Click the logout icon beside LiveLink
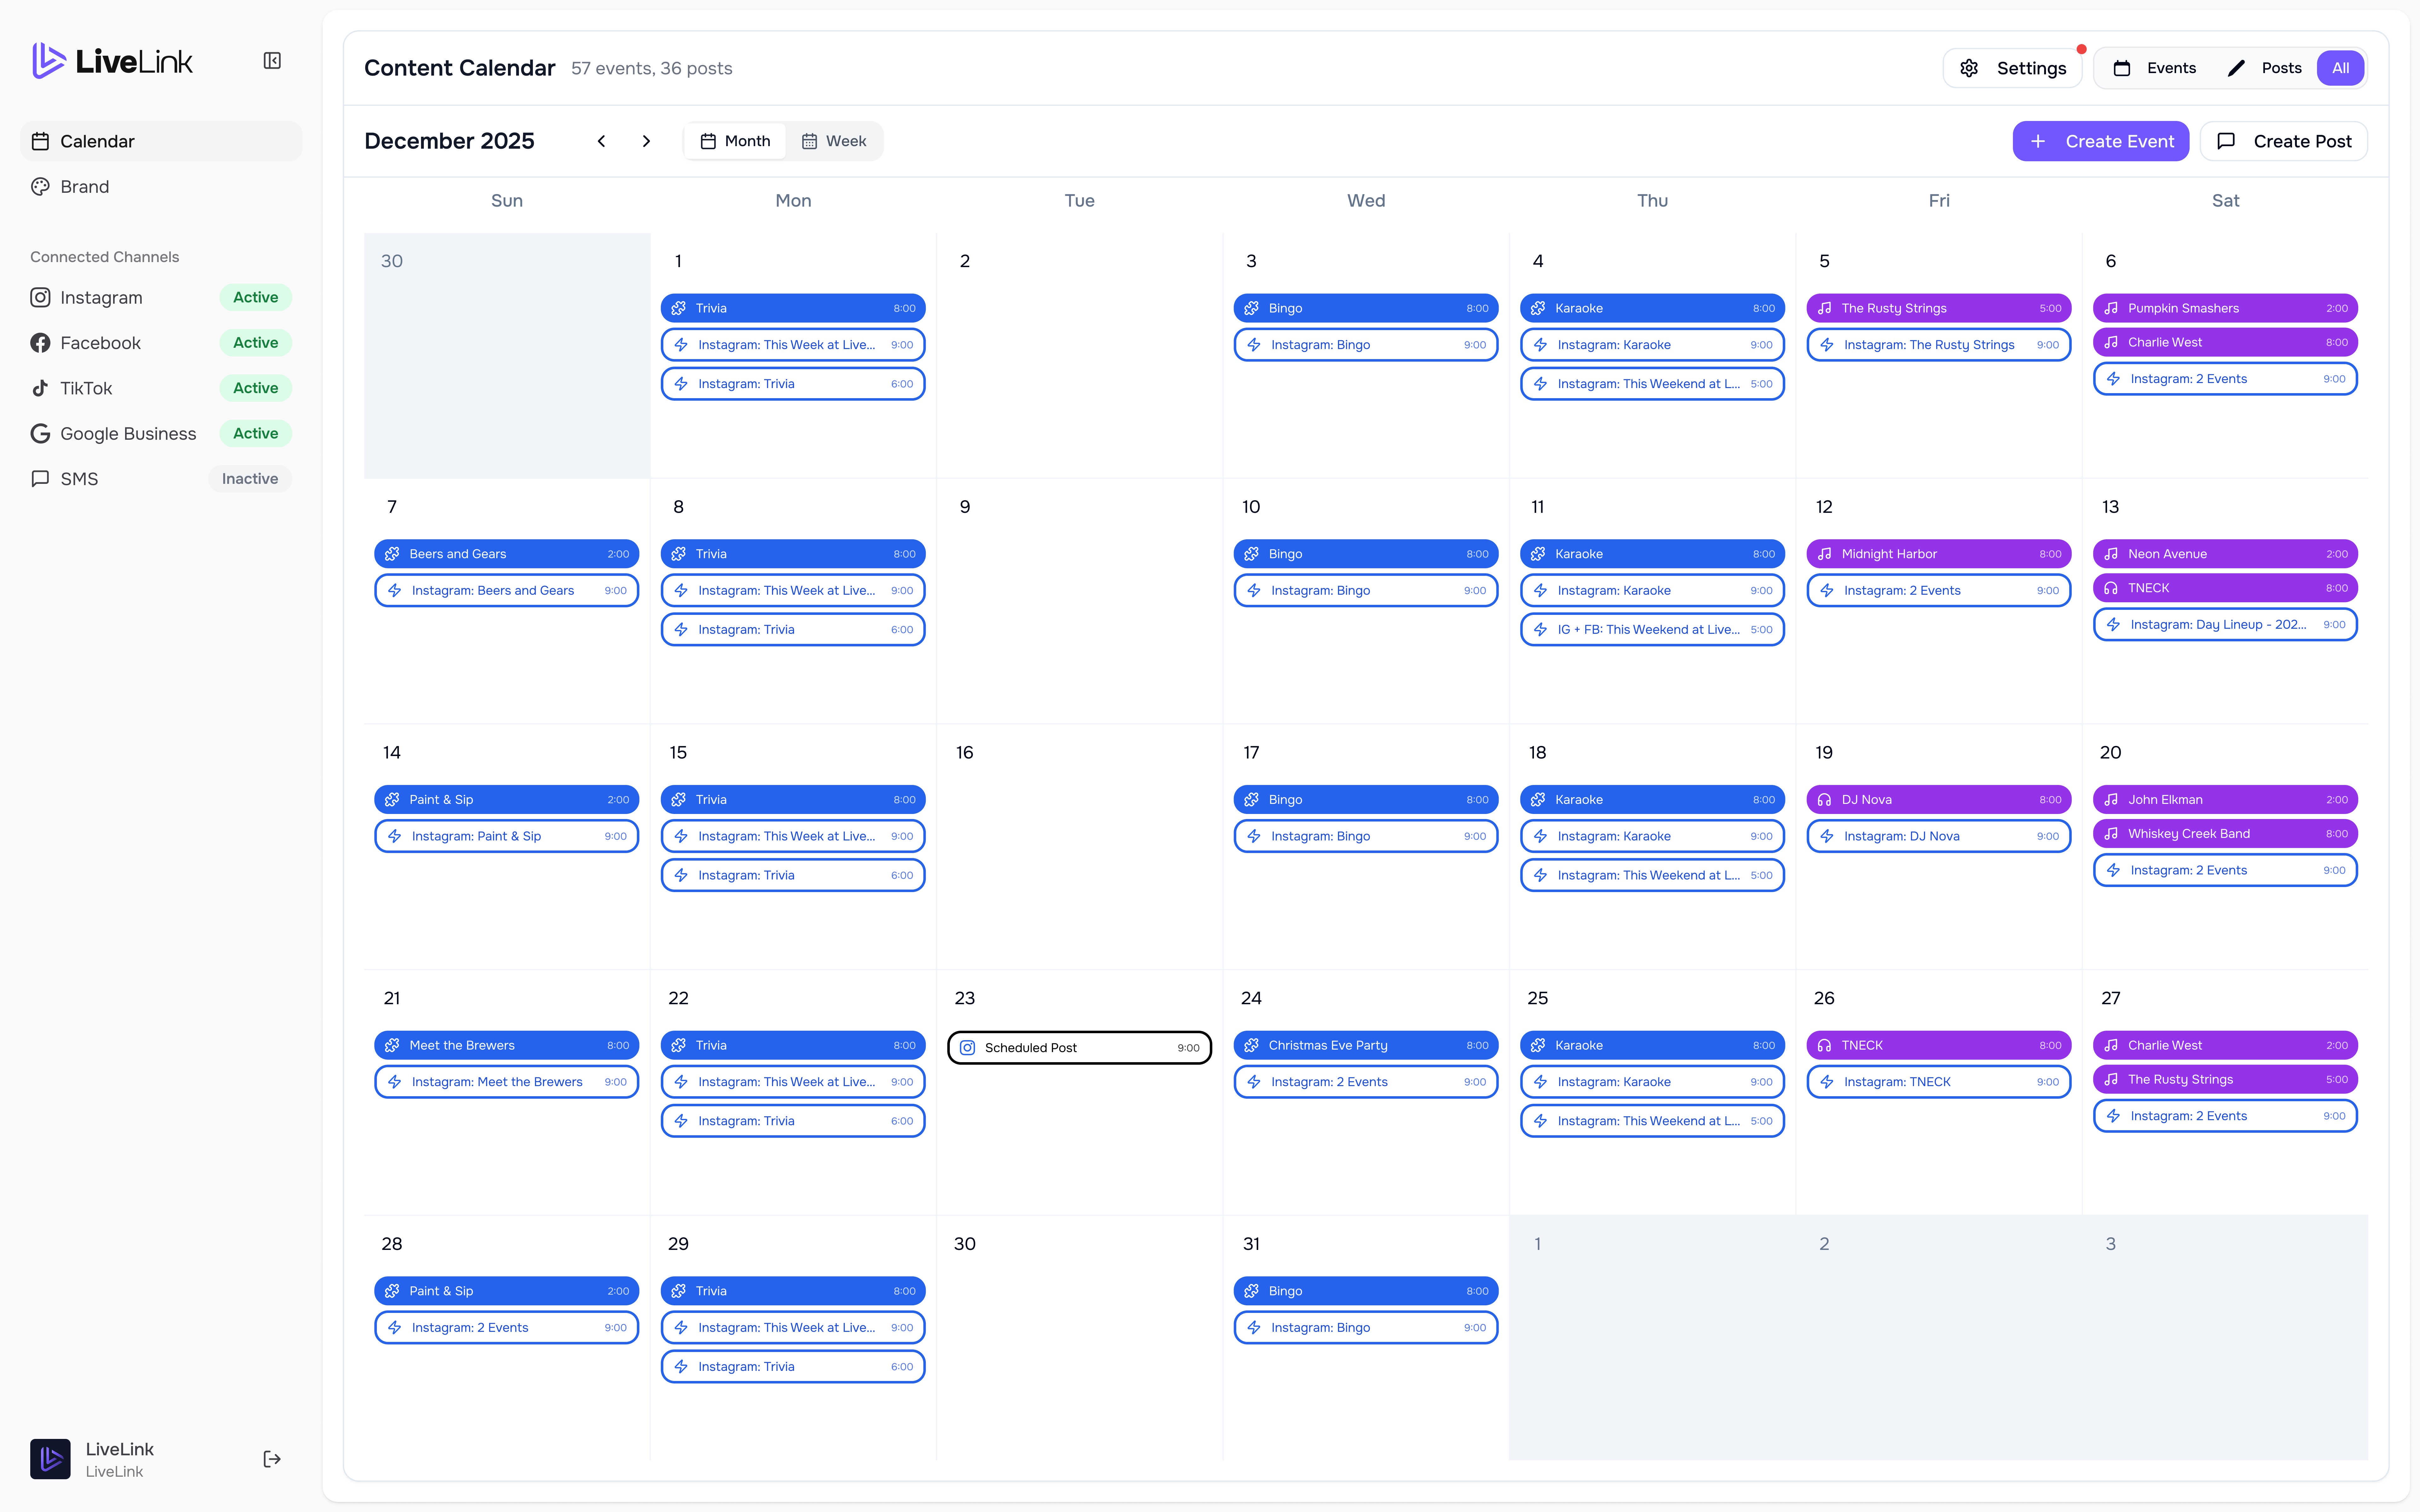The height and width of the screenshot is (1512, 2420). click(272, 1459)
